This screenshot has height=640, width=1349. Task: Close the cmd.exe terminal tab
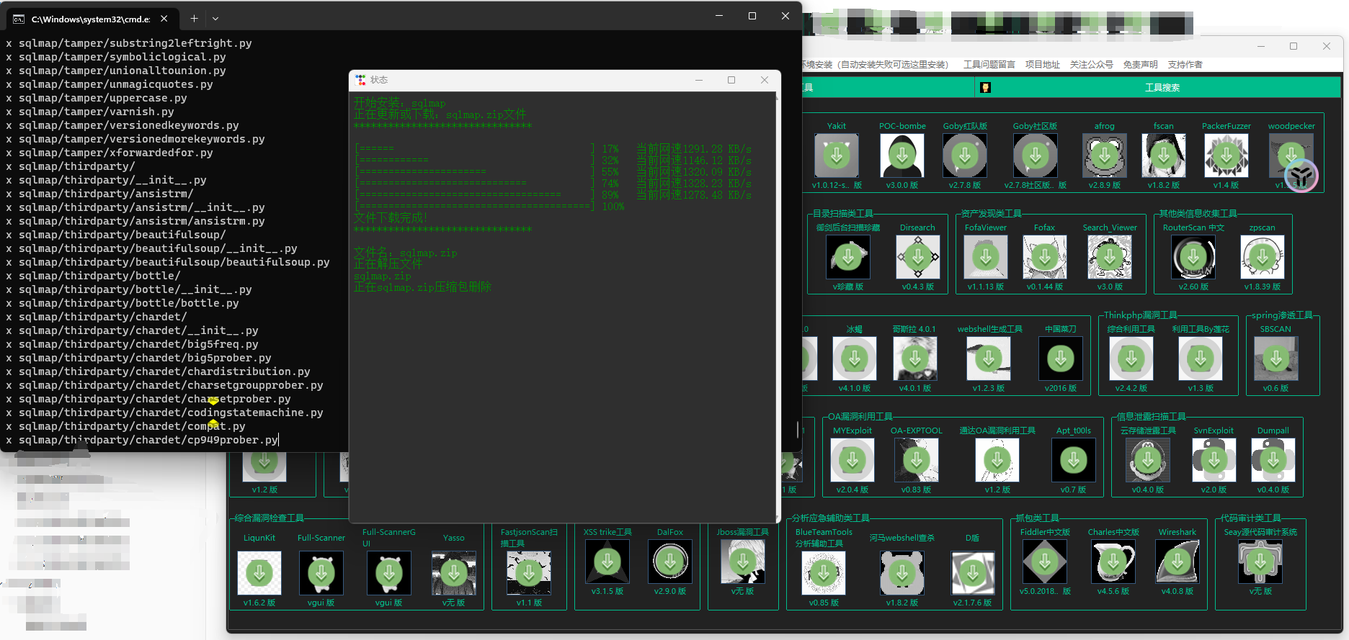click(164, 19)
